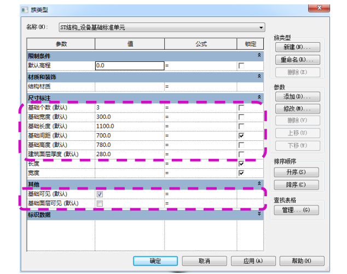The height and width of the screenshot is (274, 347).
Task: Collapse the 其他 section
Action: [259, 184]
